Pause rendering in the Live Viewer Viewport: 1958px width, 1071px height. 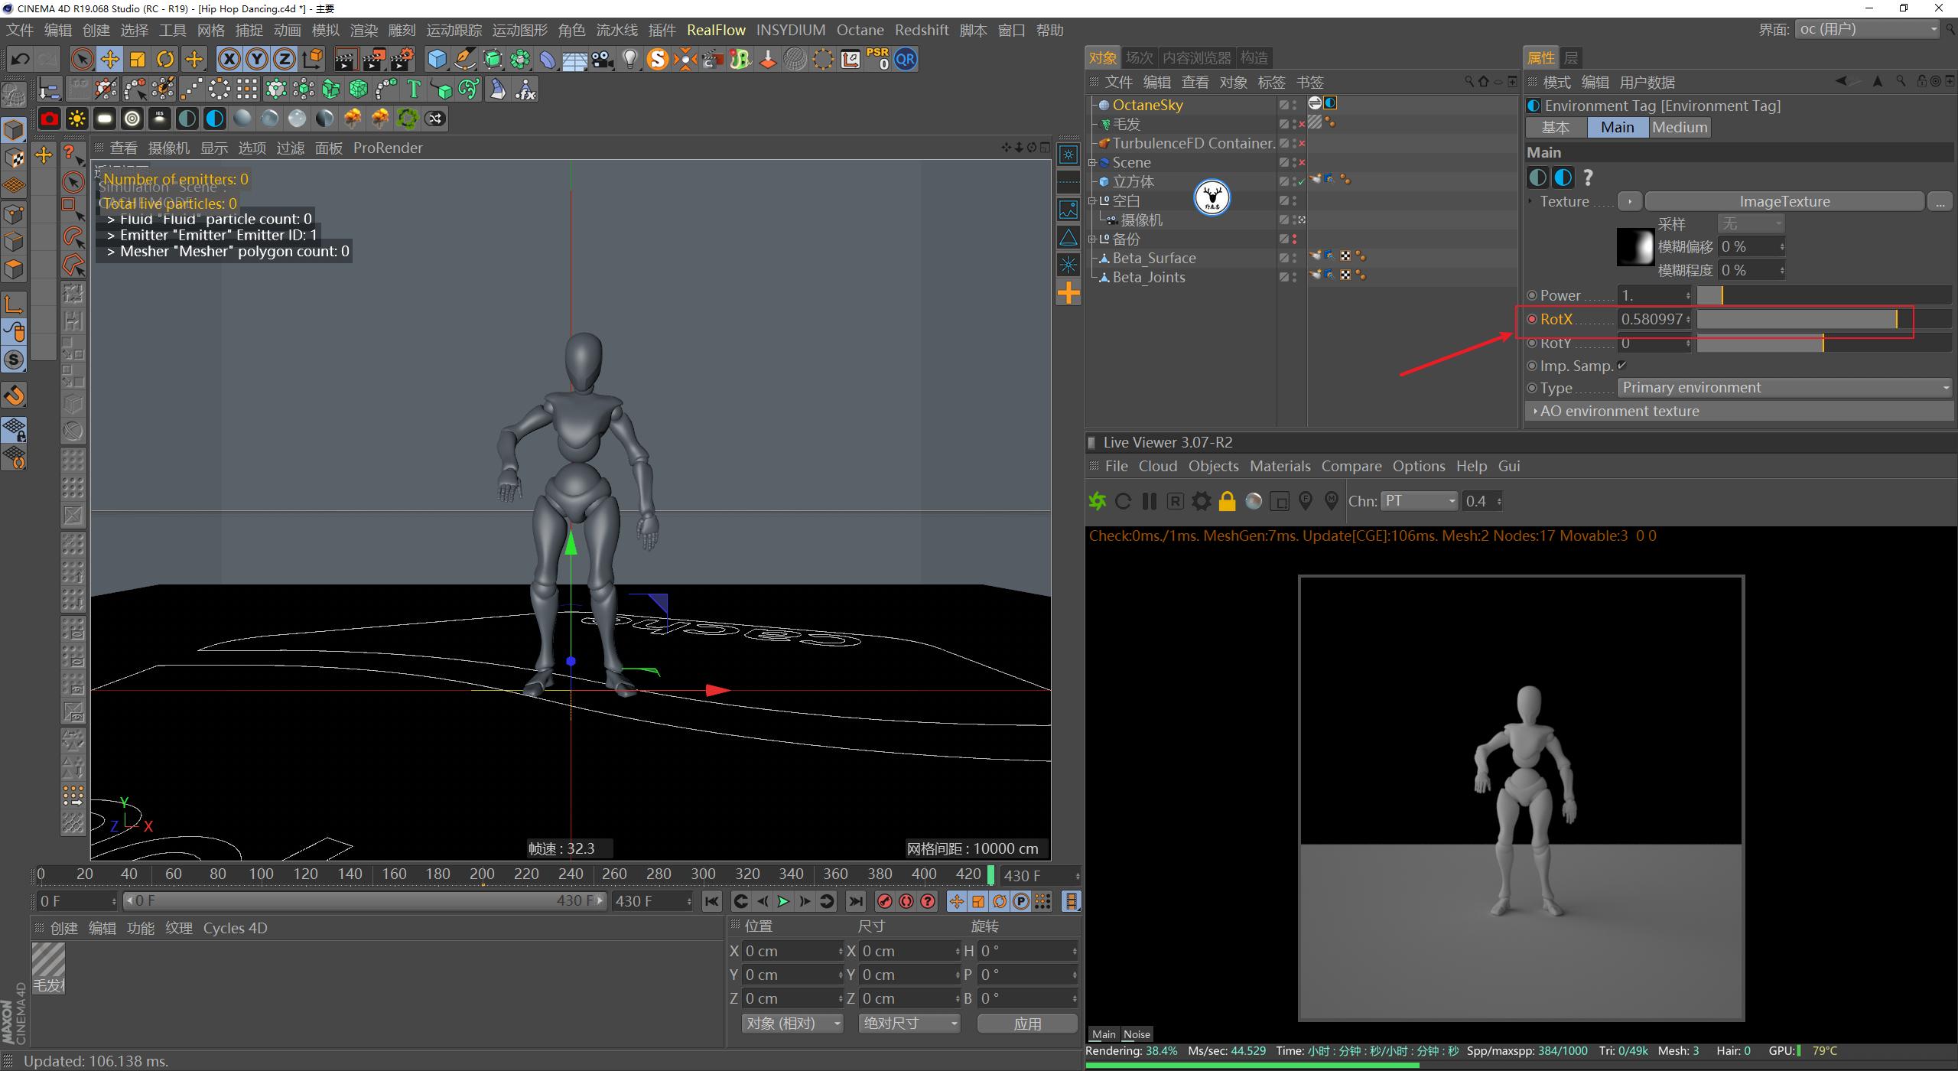pos(1149,501)
